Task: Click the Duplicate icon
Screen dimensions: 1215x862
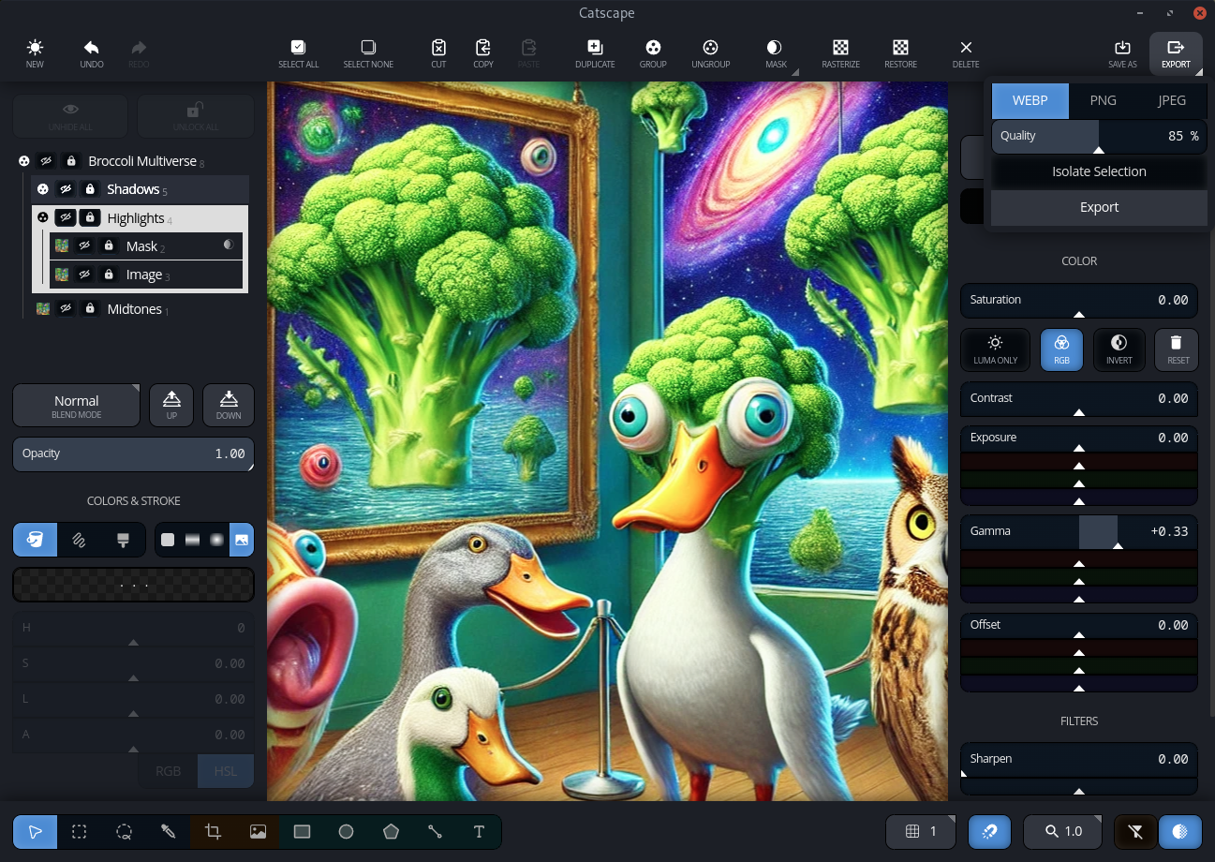Action: [595, 54]
